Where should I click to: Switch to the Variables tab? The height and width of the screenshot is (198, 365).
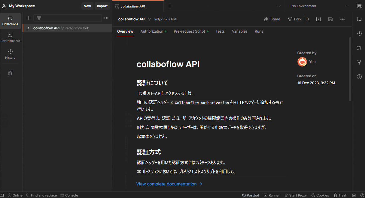click(x=240, y=31)
